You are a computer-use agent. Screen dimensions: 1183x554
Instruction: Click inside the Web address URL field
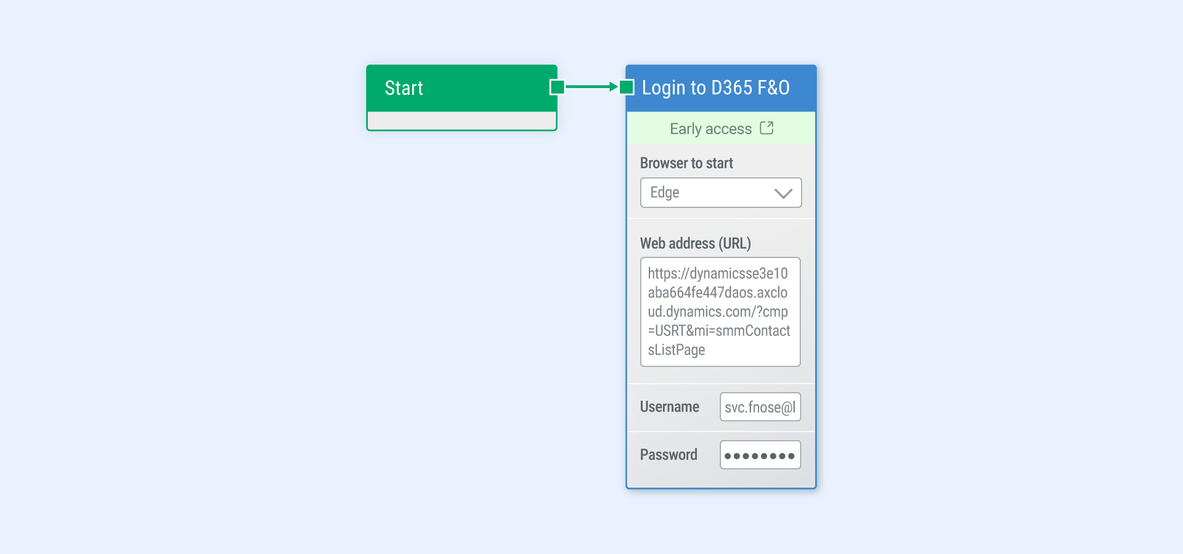[720, 311]
